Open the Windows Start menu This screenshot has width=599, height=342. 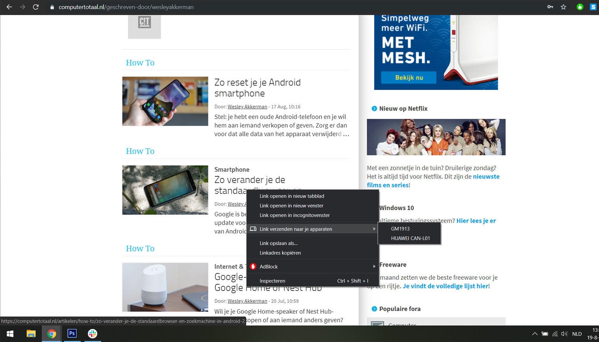pos(10,334)
